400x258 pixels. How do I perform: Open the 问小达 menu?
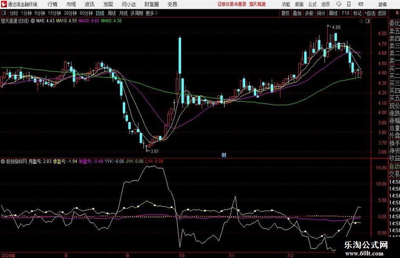pos(129,4)
